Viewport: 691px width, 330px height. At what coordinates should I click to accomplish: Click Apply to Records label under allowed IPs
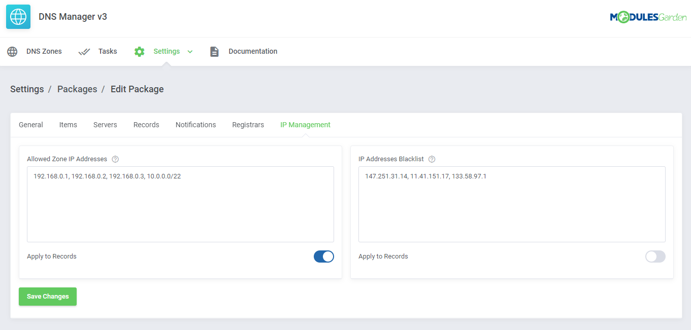click(52, 256)
